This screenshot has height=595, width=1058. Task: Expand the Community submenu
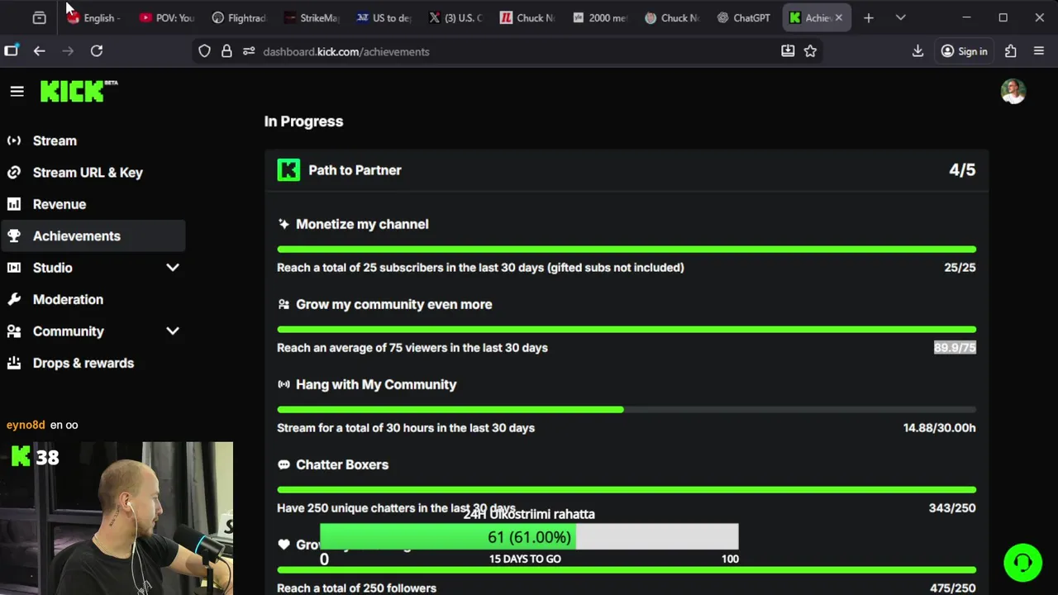pyautogui.click(x=172, y=331)
